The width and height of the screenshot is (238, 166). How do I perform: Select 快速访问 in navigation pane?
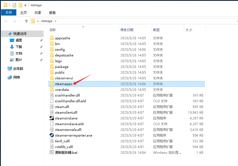(22, 34)
